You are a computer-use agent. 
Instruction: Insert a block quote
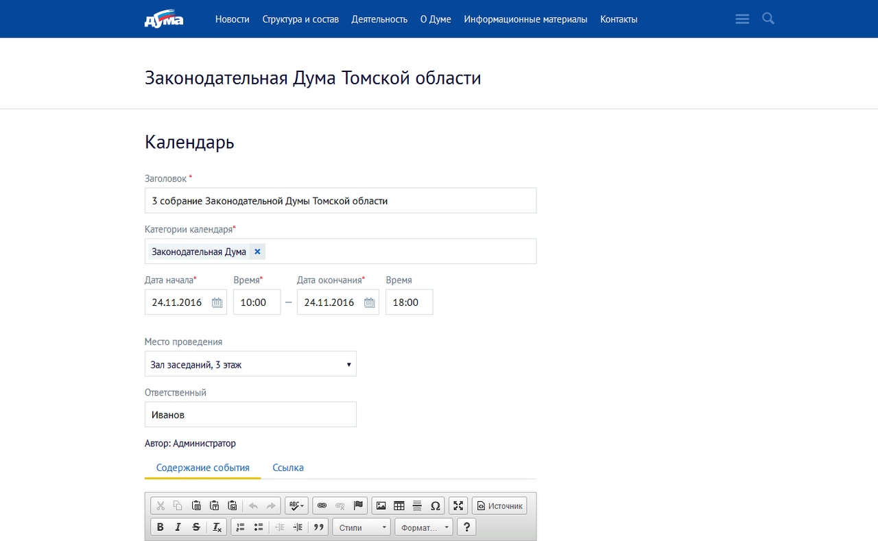318,527
